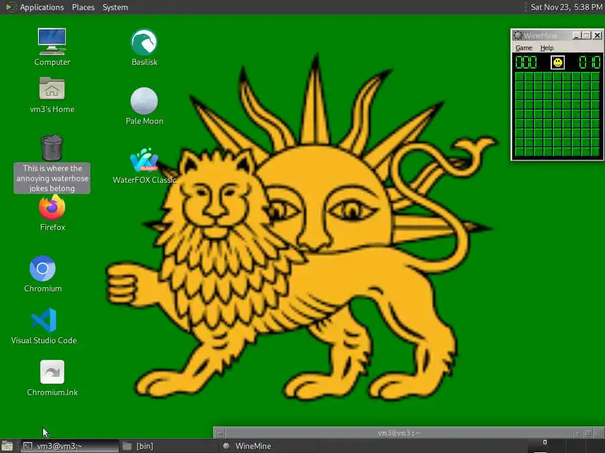Switch to the vm3@vm3:~ taskbar button
Screen dimensions: 605x453
[x=69, y=446]
